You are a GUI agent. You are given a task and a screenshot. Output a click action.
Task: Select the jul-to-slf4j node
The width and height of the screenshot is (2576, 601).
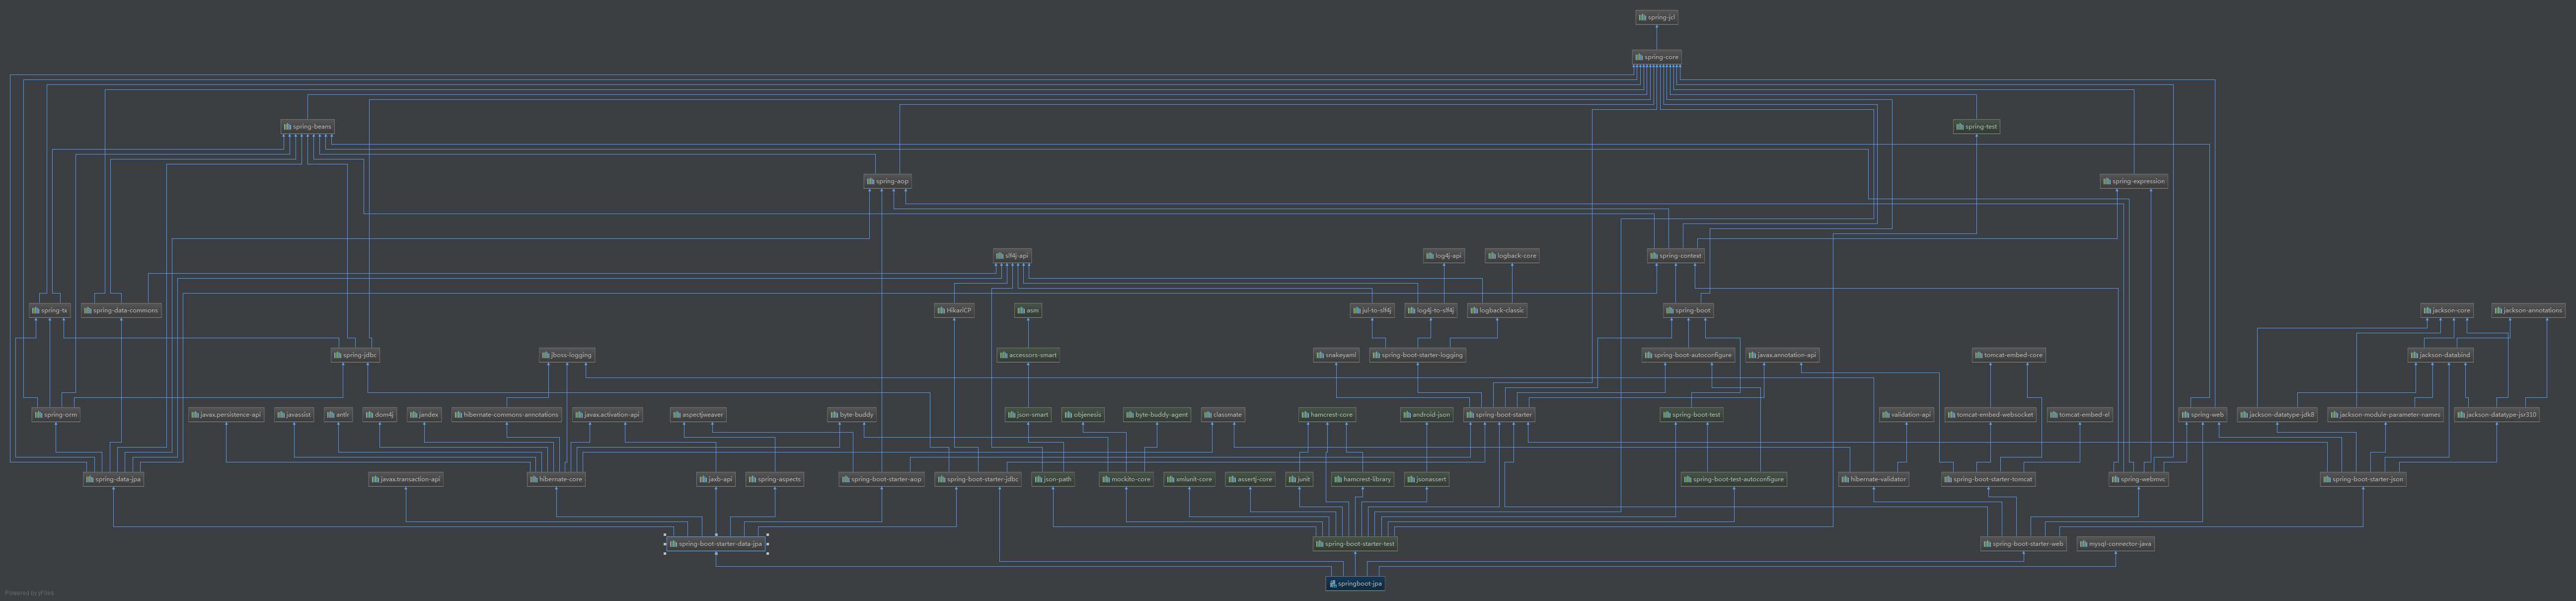1372,310
